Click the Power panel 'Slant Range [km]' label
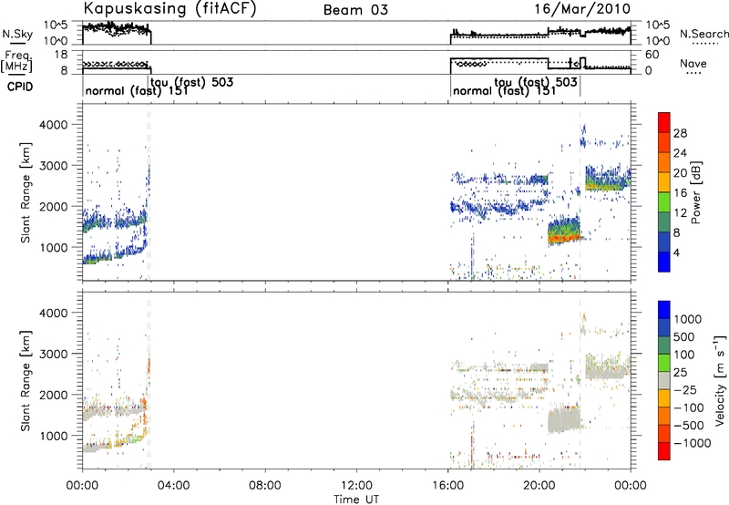This screenshot has width=729, height=505. coord(26,192)
